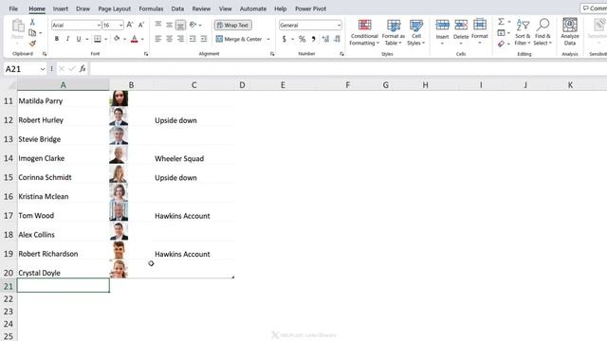This screenshot has height=341, width=607.
Task: Increase decimal places
Action: coord(325,39)
